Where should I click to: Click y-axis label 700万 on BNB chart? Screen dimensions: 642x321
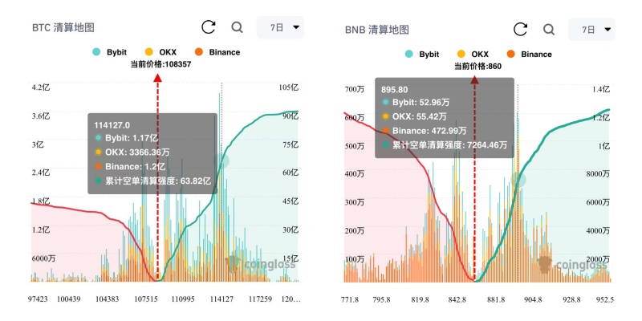pyautogui.click(x=354, y=89)
